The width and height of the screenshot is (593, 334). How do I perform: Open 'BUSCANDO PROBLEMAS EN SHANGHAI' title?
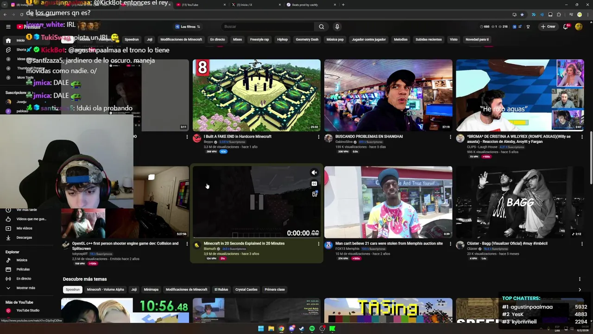coord(369,136)
